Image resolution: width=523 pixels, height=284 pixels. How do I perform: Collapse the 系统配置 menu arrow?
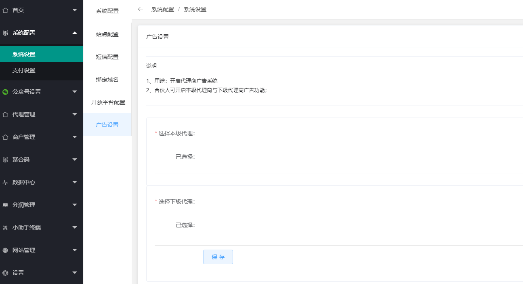75,33
